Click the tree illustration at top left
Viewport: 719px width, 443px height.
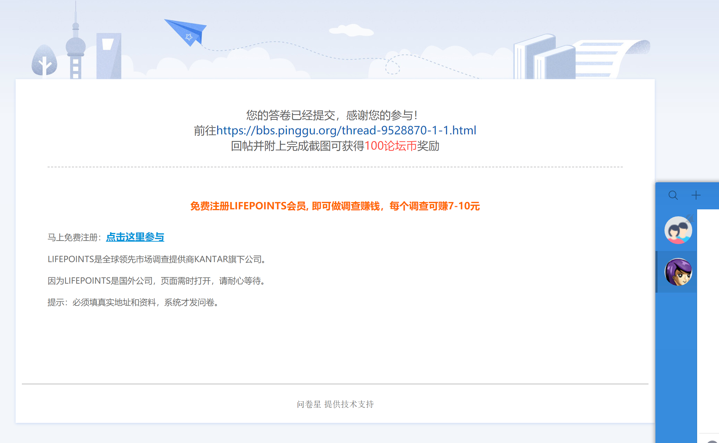click(x=44, y=61)
